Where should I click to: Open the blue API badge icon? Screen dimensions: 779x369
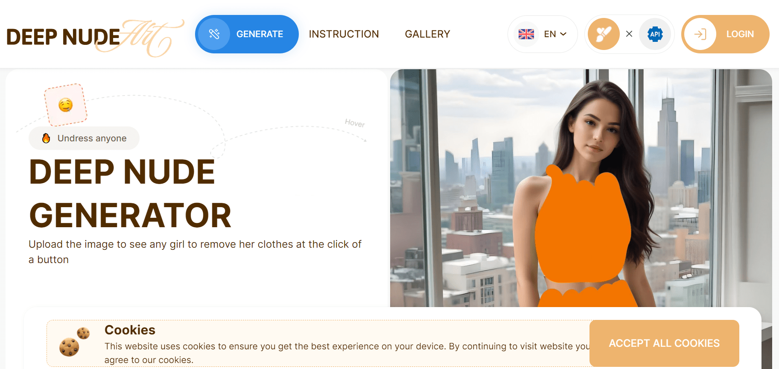point(655,34)
